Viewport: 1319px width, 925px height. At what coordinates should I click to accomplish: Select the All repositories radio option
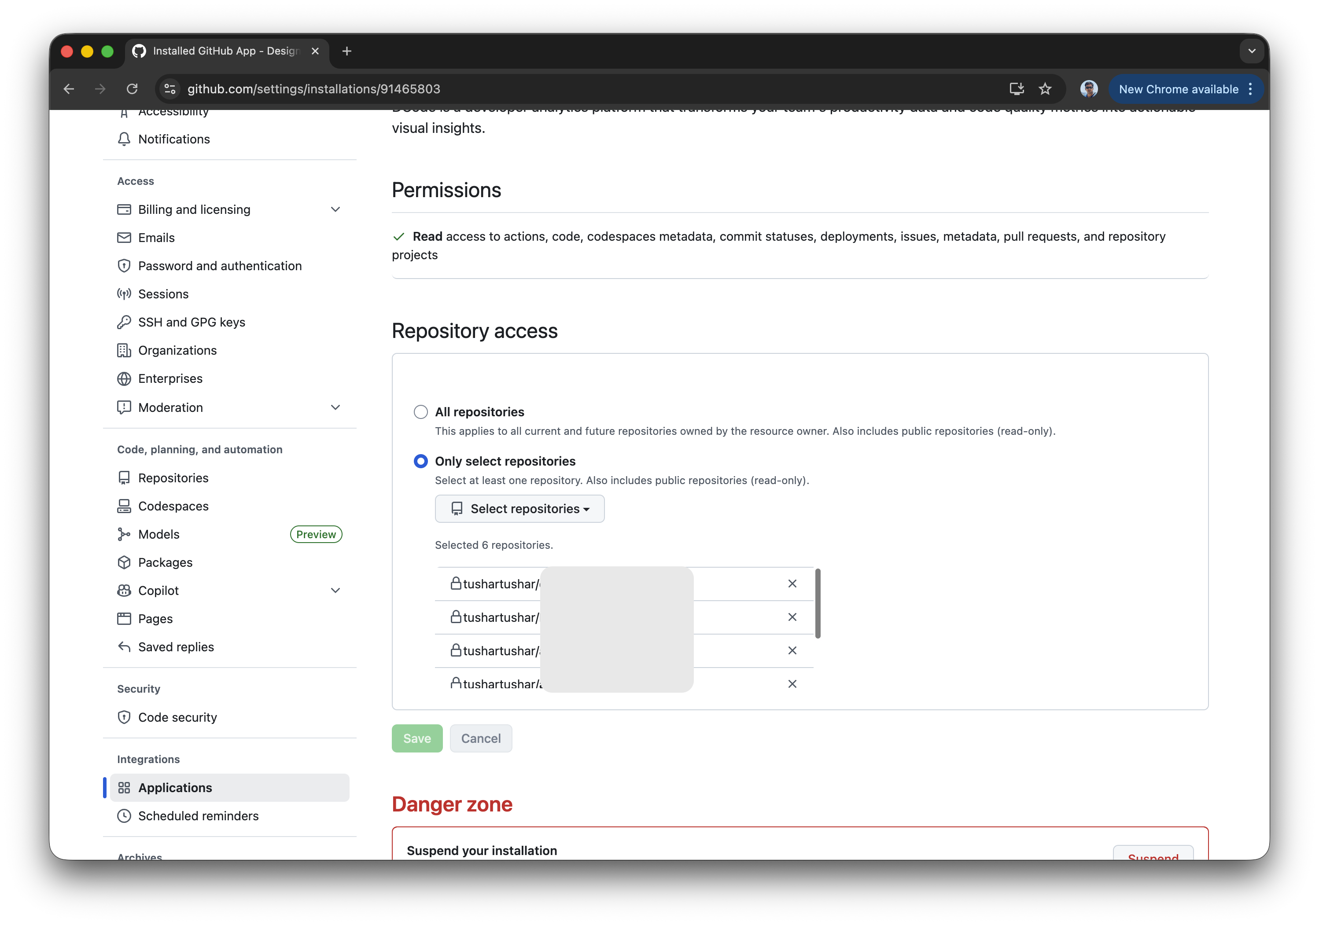pos(420,412)
